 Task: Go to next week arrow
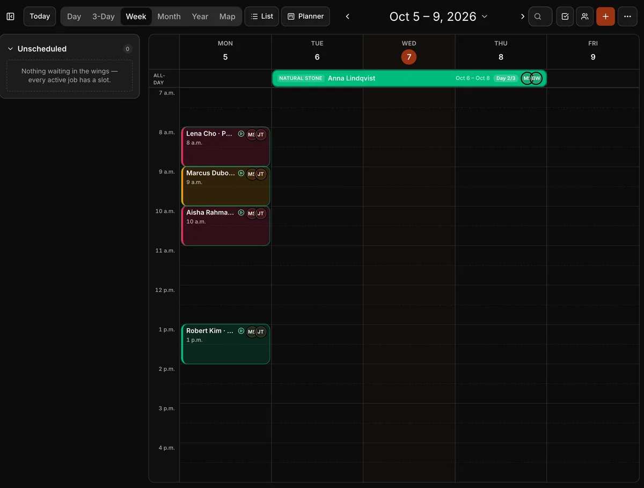click(522, 17)
